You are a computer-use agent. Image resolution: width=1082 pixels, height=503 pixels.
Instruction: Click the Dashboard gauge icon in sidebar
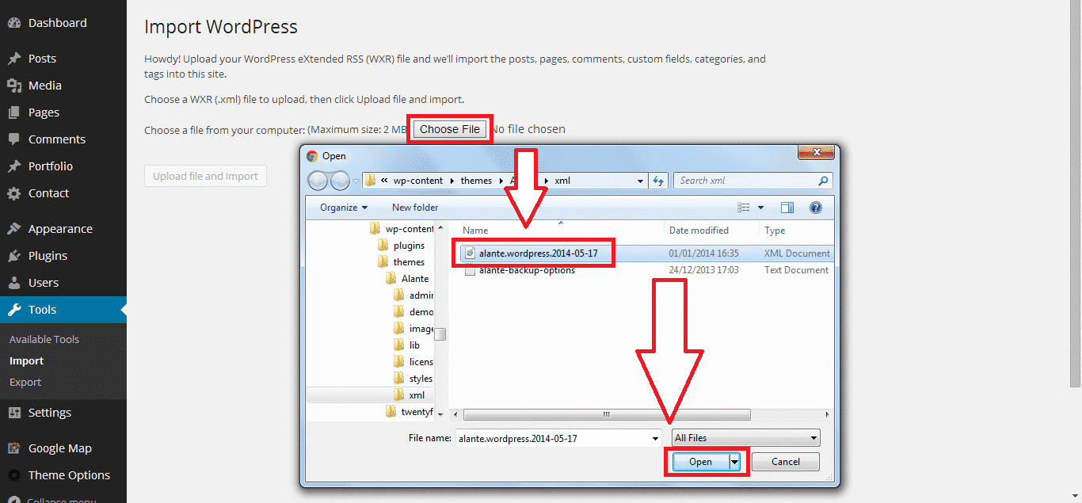(14, 23)
